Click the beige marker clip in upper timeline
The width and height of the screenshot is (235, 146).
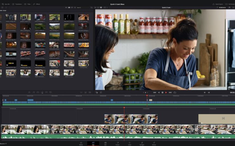point(151,100)
